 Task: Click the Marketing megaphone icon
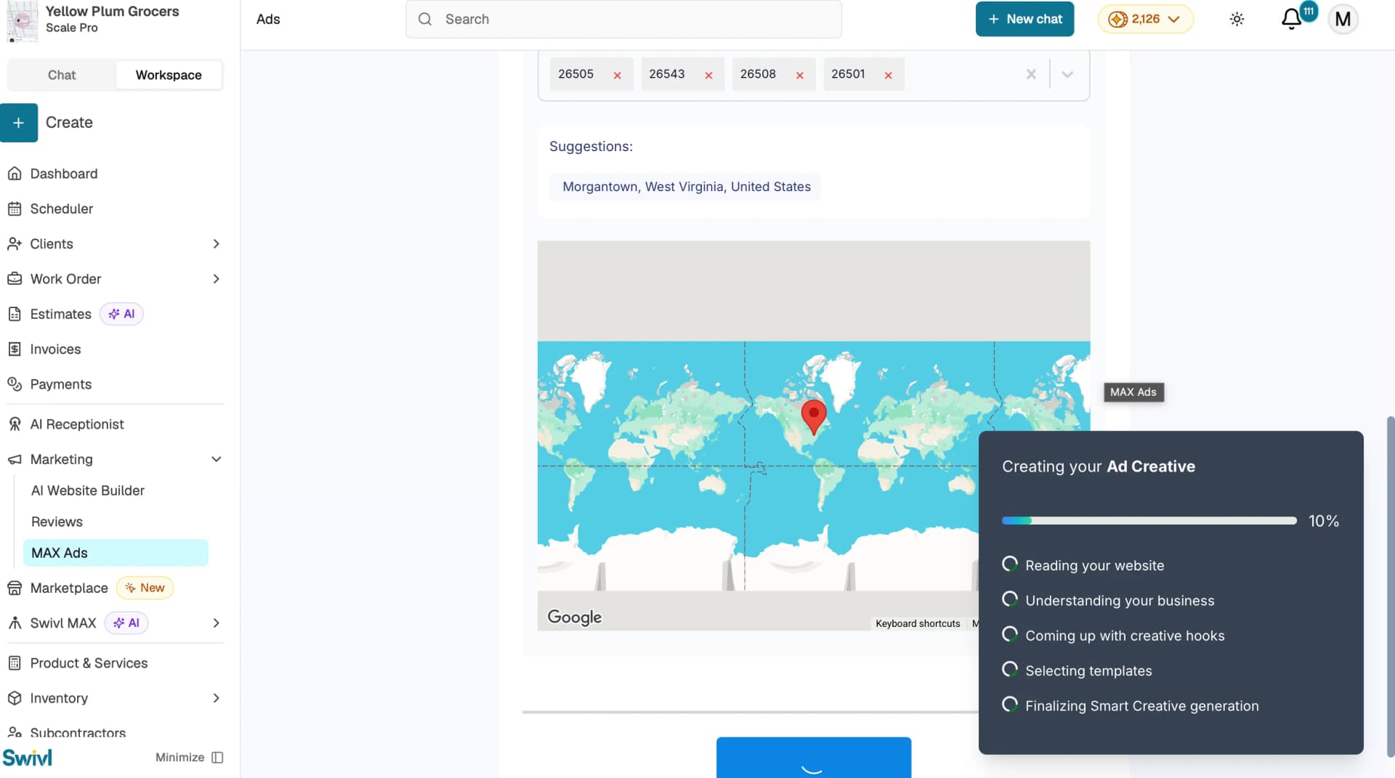(15, 459)
